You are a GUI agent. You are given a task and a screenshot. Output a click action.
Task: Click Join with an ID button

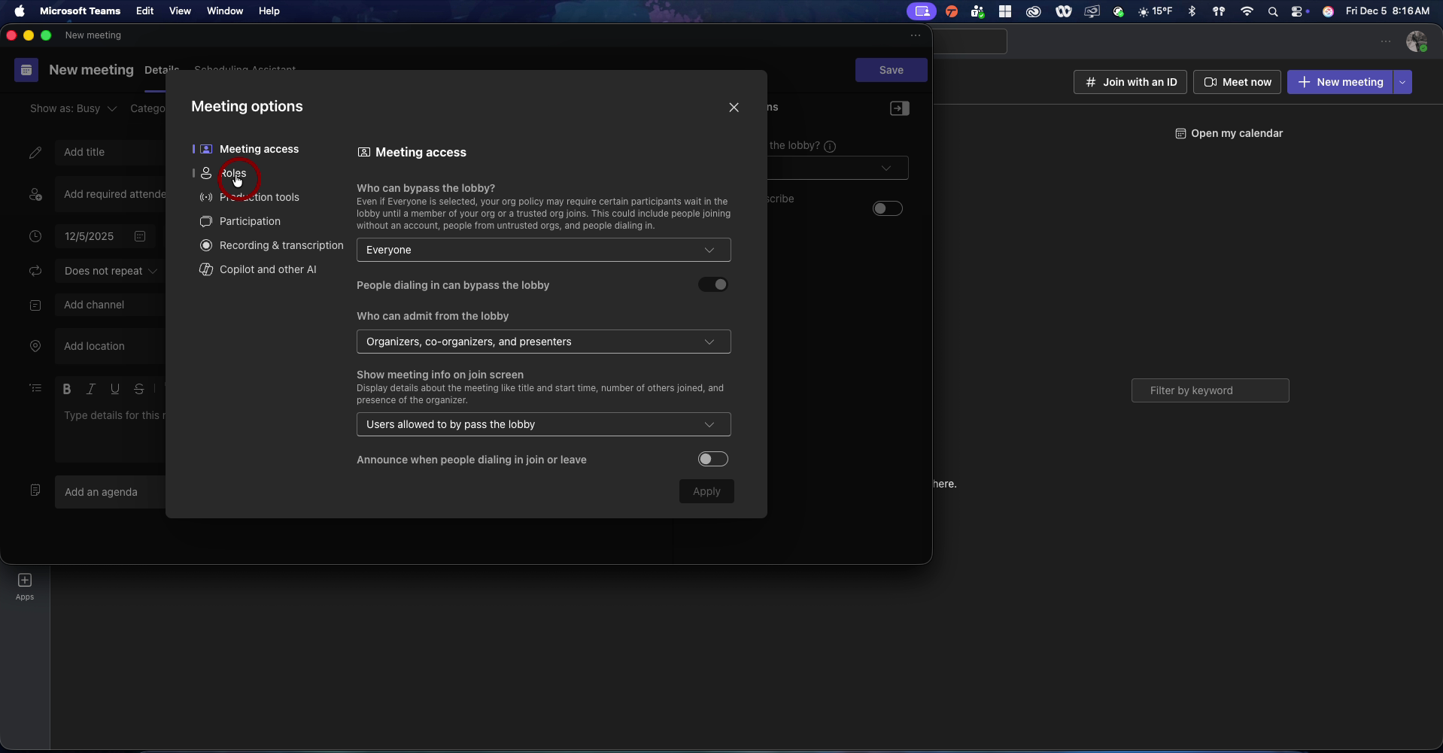(x=1130, y=82)
